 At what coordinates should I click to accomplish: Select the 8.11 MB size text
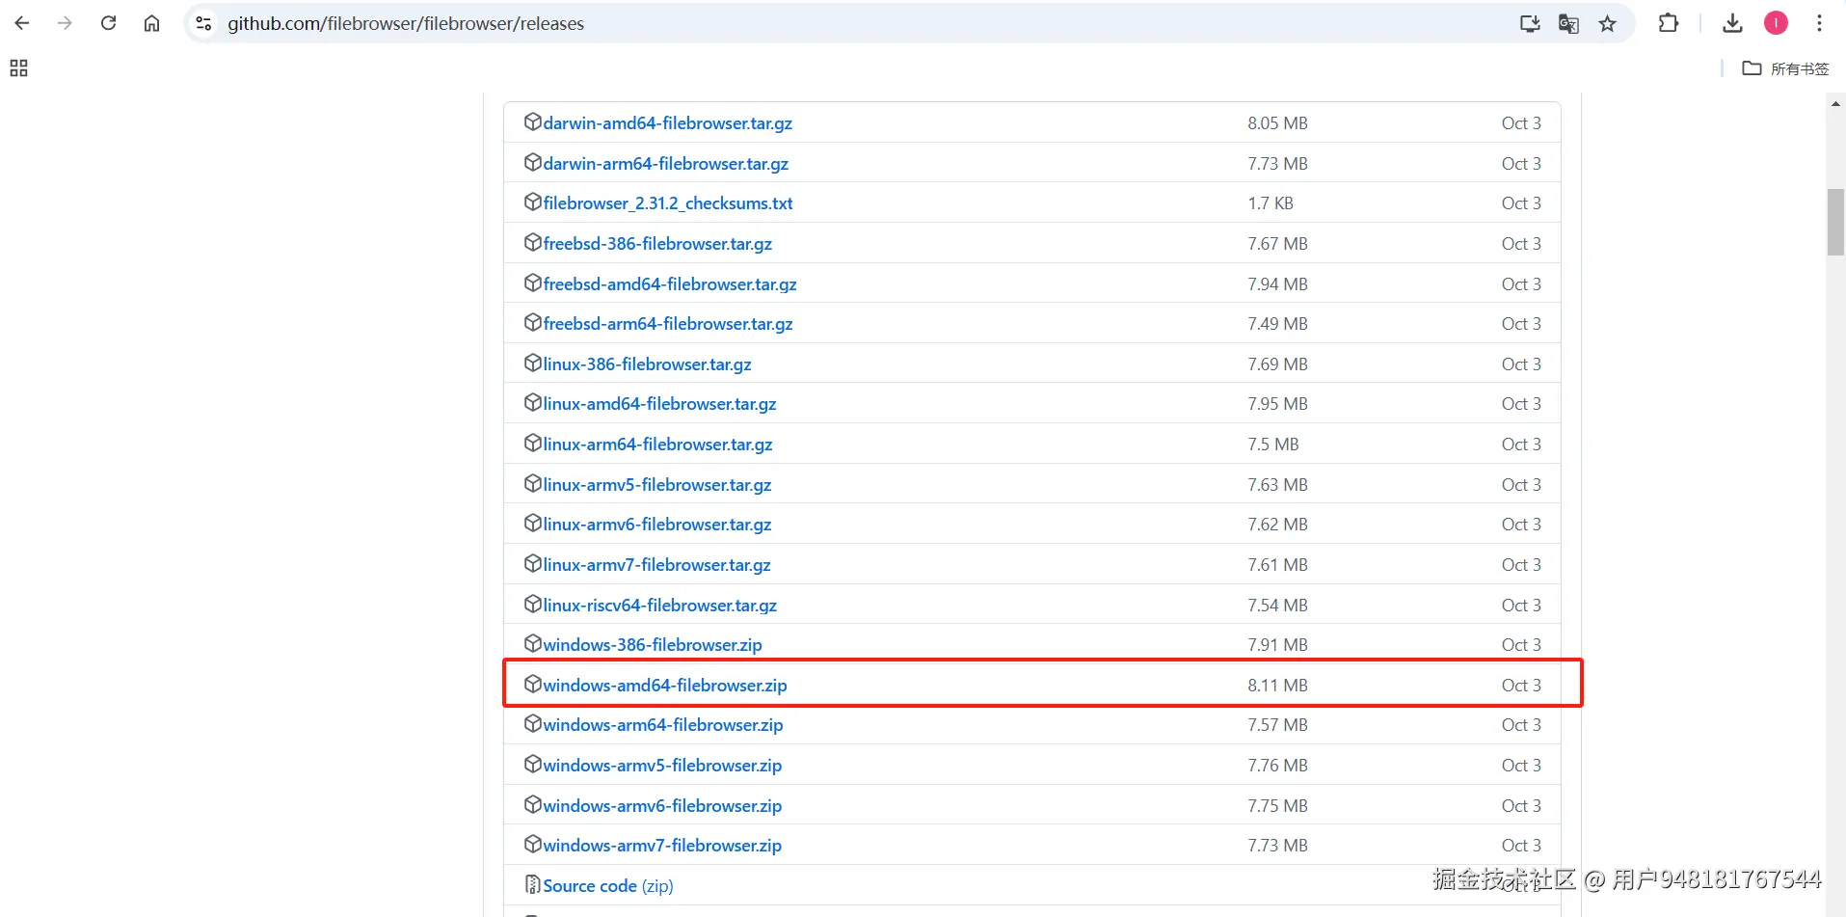pos(1277,686)
